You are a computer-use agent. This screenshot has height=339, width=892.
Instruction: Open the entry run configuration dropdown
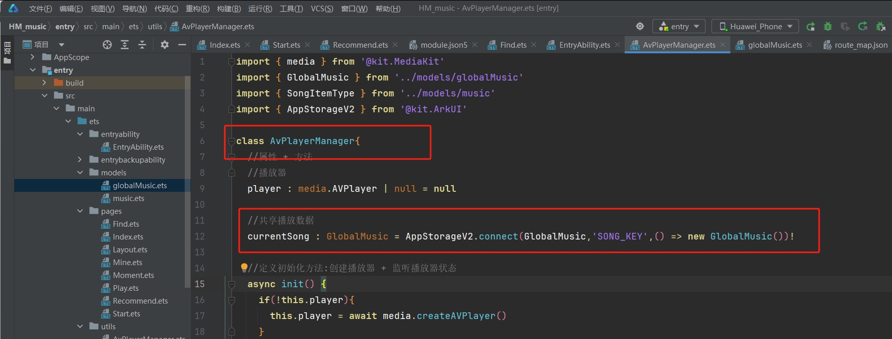pyautogui.click(x=679, y=27)
